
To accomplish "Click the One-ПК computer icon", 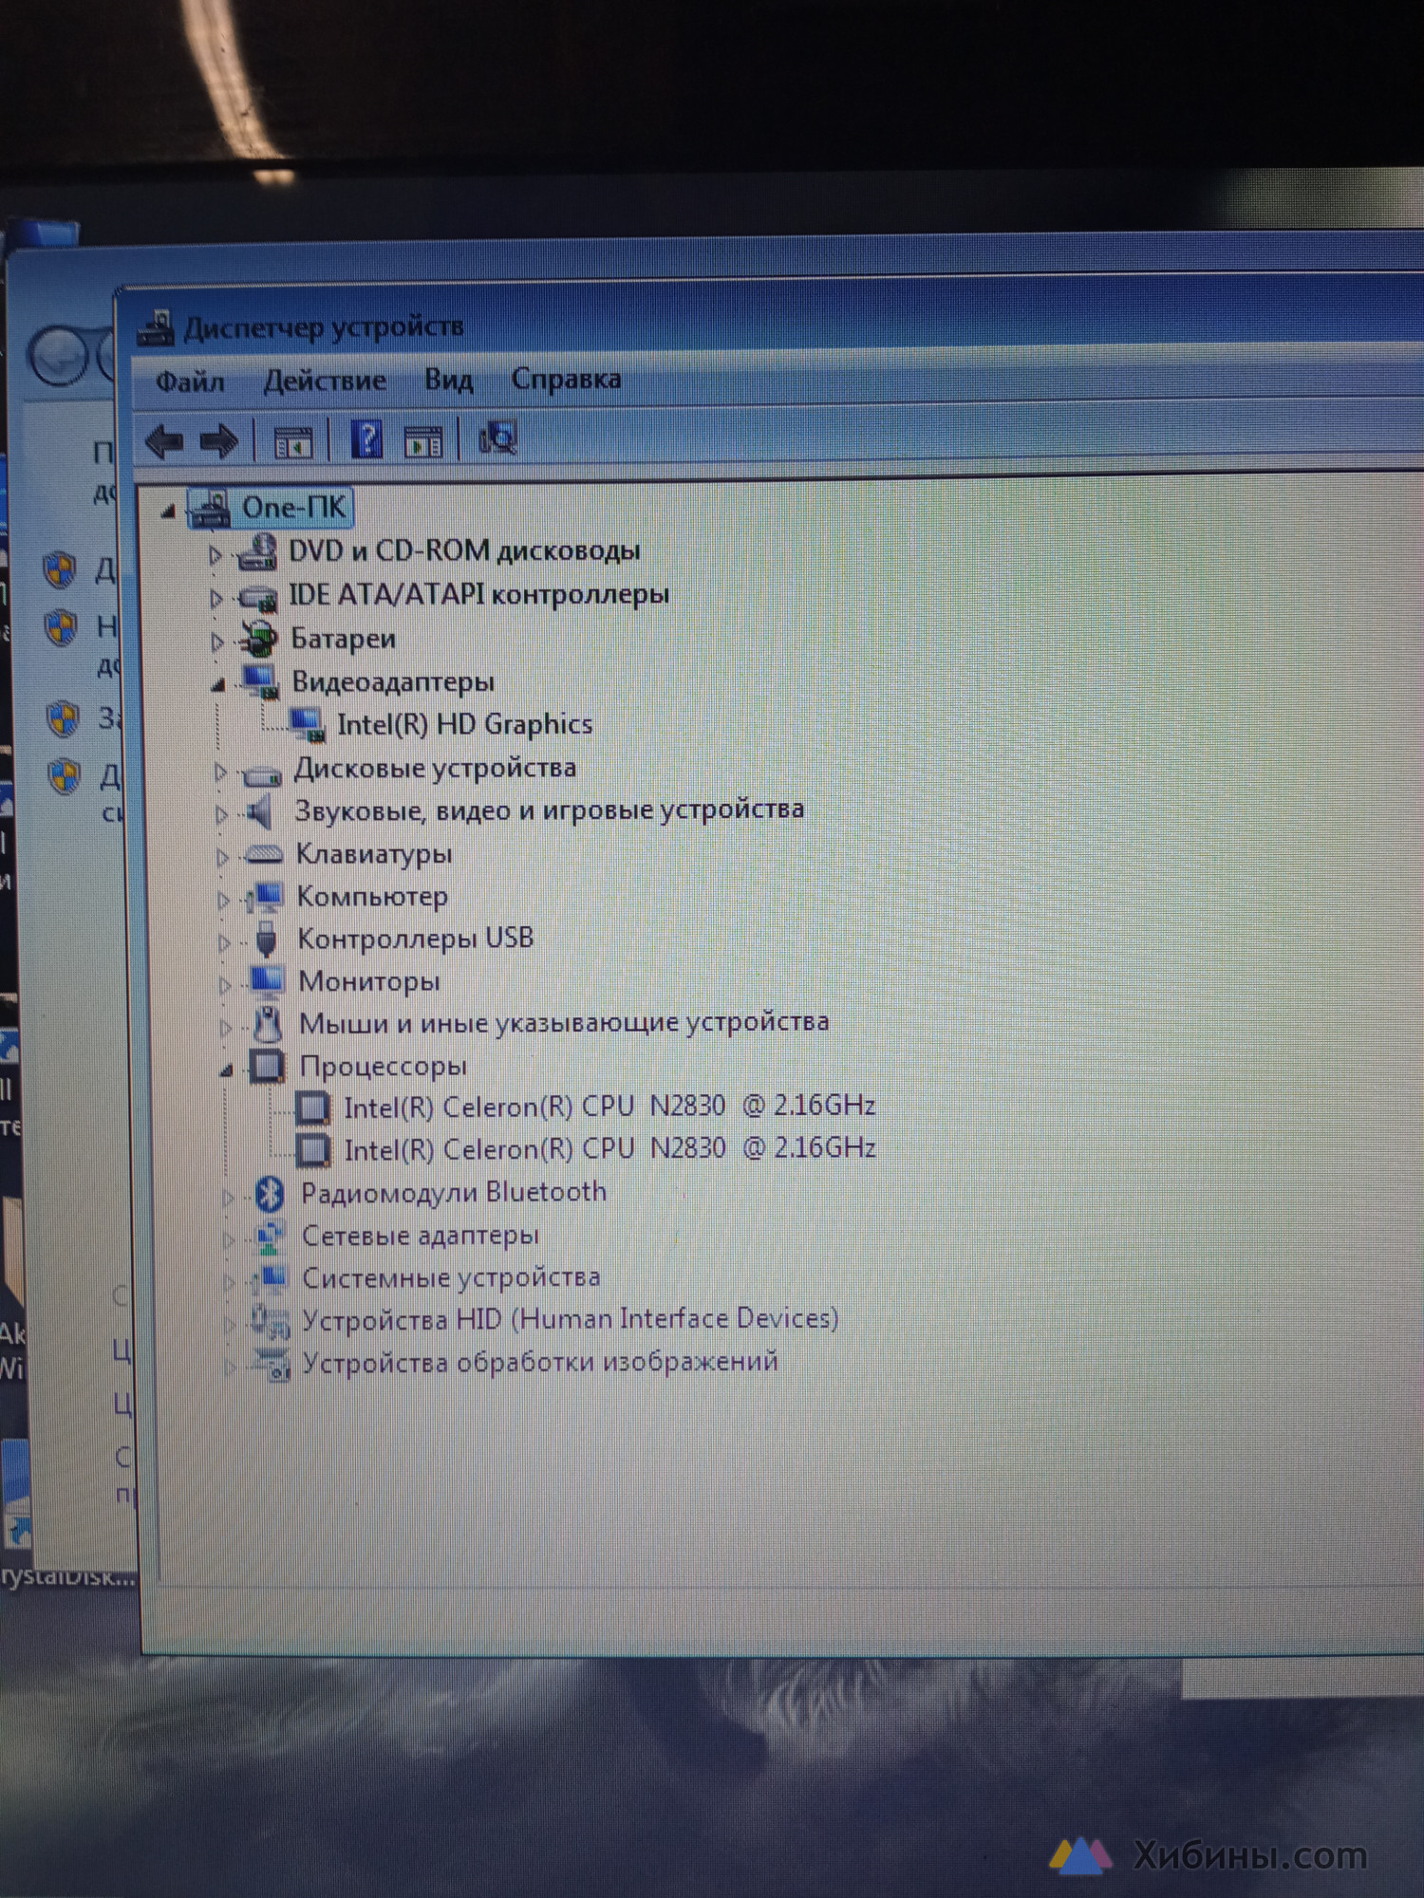I will tap(211, 510).
